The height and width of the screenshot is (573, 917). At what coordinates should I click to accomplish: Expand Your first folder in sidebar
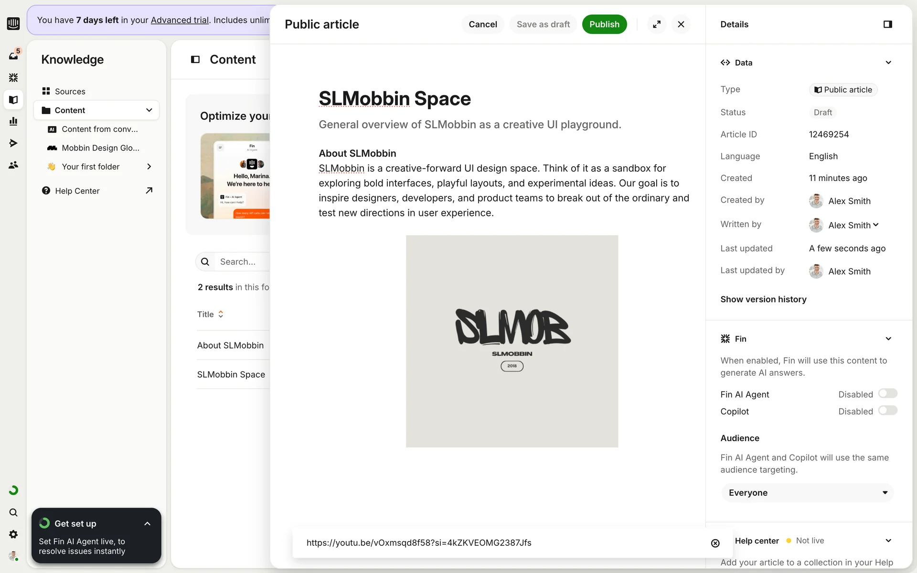[149, 167]
